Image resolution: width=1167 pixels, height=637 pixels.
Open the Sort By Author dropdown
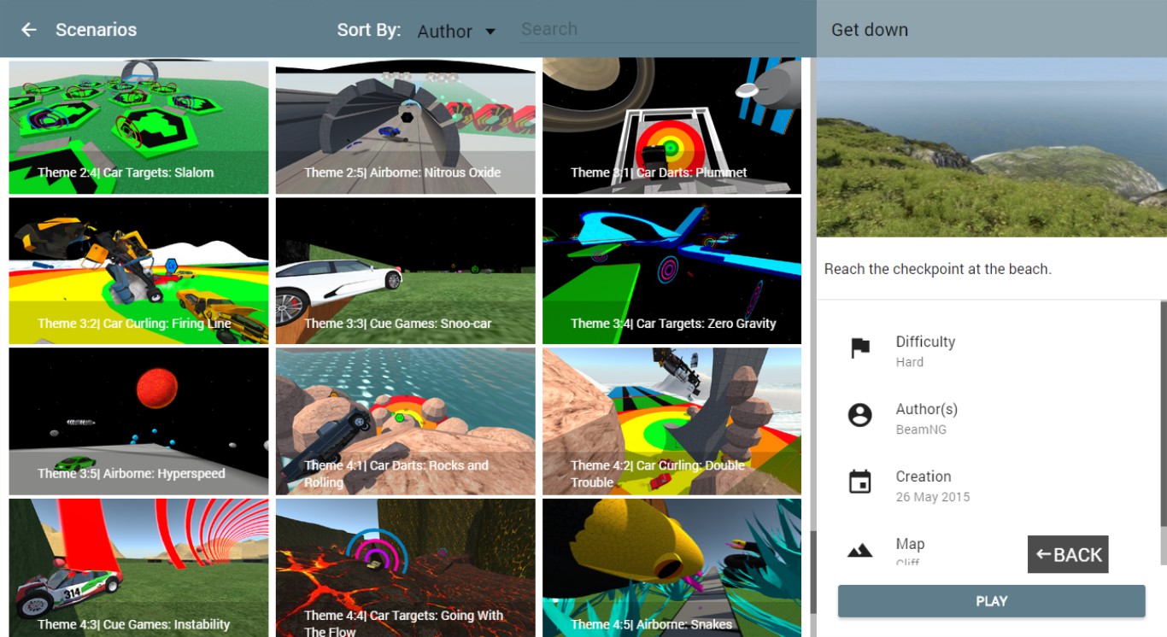pos(456,32)
